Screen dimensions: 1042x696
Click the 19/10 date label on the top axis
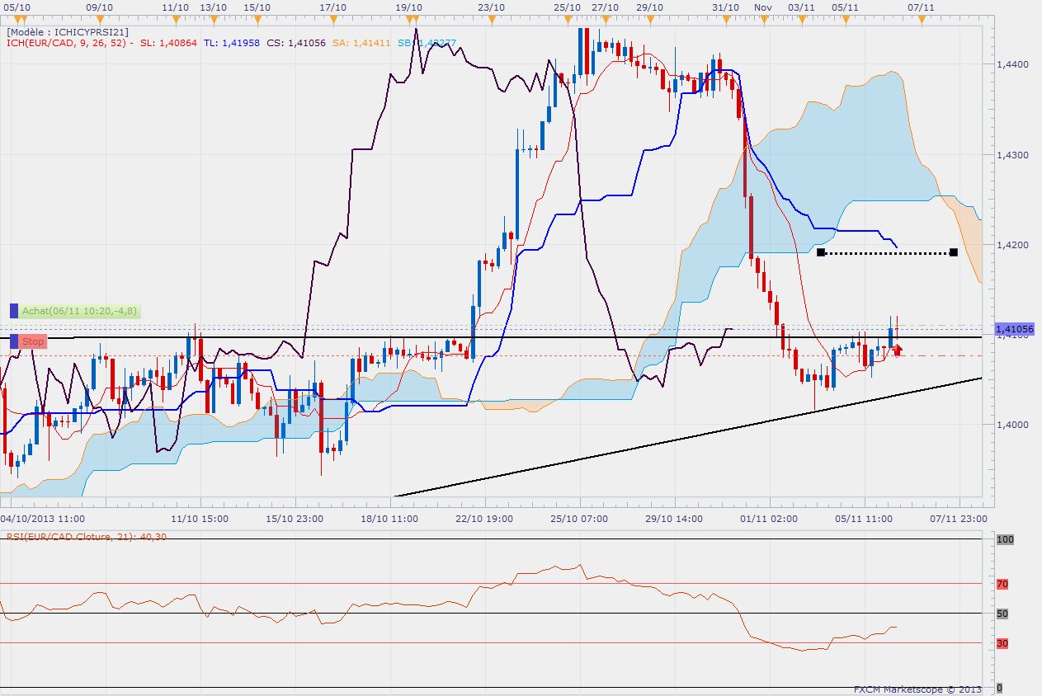409,7
